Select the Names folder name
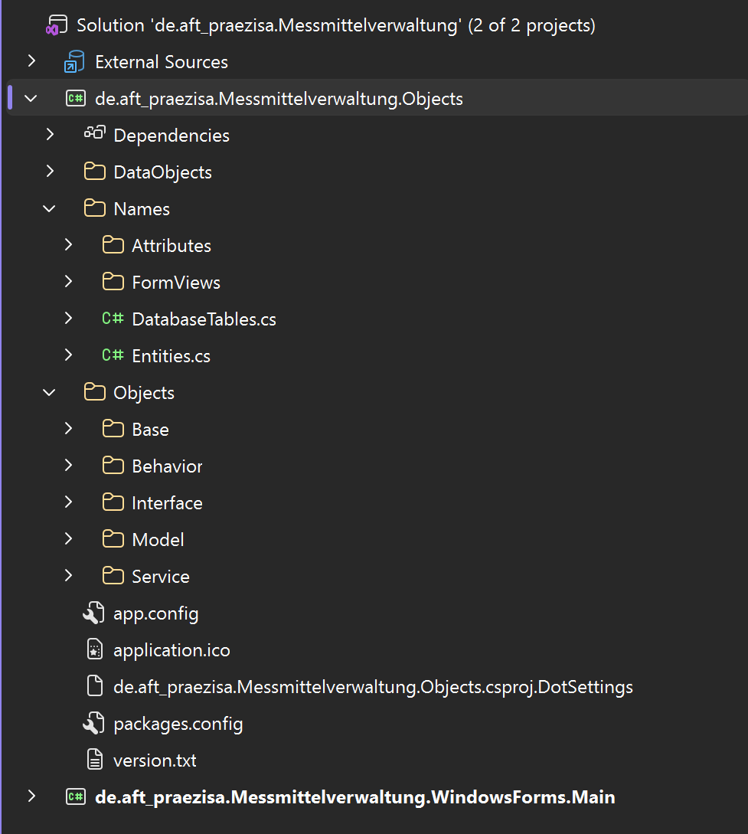Image resolution: width=748 pixels, height=834 pixels. [x=142, y=209]
